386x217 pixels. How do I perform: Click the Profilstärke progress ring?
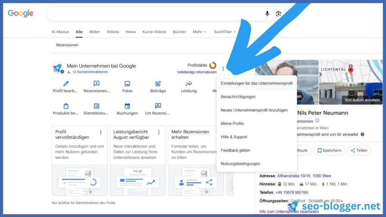pyautogui.click(x=213, y=66)
